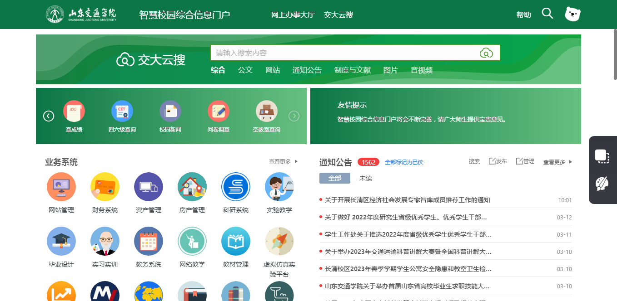Launch the 房产管理 housing icon
Viewport: 617px width, 301px height.
(192, 187)
